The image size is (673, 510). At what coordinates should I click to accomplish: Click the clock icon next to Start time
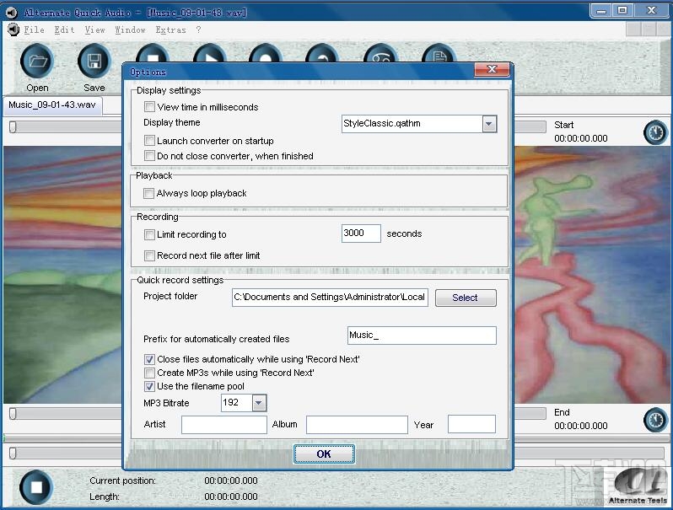click(655, 132)
